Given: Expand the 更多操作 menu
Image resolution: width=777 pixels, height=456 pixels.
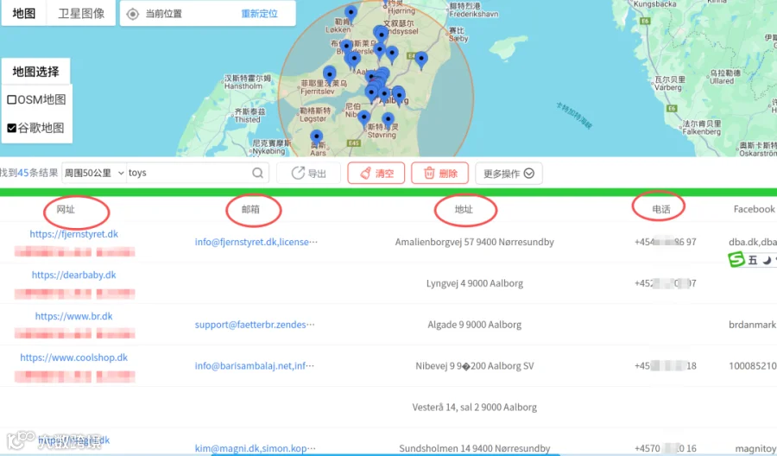Looking at the screenshot, I should (x=509, y=174).
